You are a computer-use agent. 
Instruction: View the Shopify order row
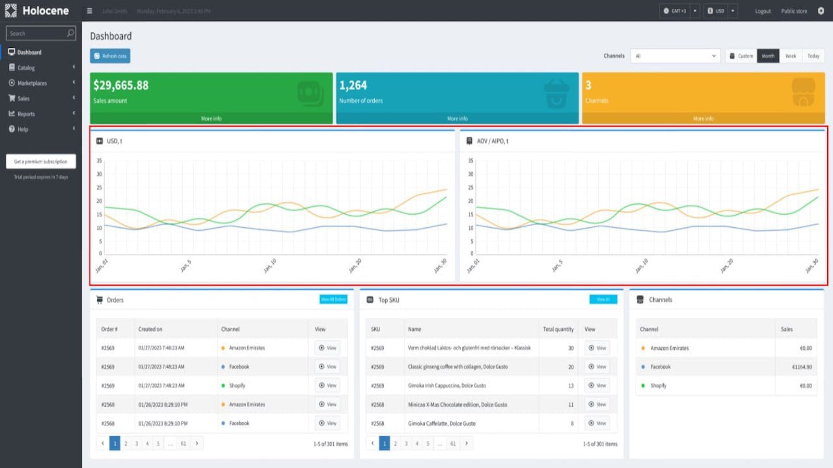point(327,385)
